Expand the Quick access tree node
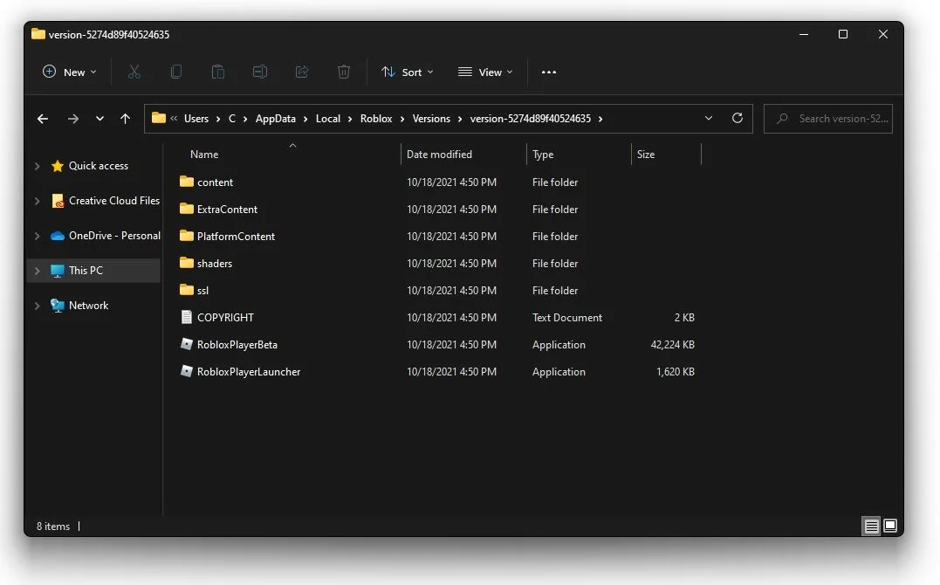This screenshot has height=585, width=940. coord(38,166)
